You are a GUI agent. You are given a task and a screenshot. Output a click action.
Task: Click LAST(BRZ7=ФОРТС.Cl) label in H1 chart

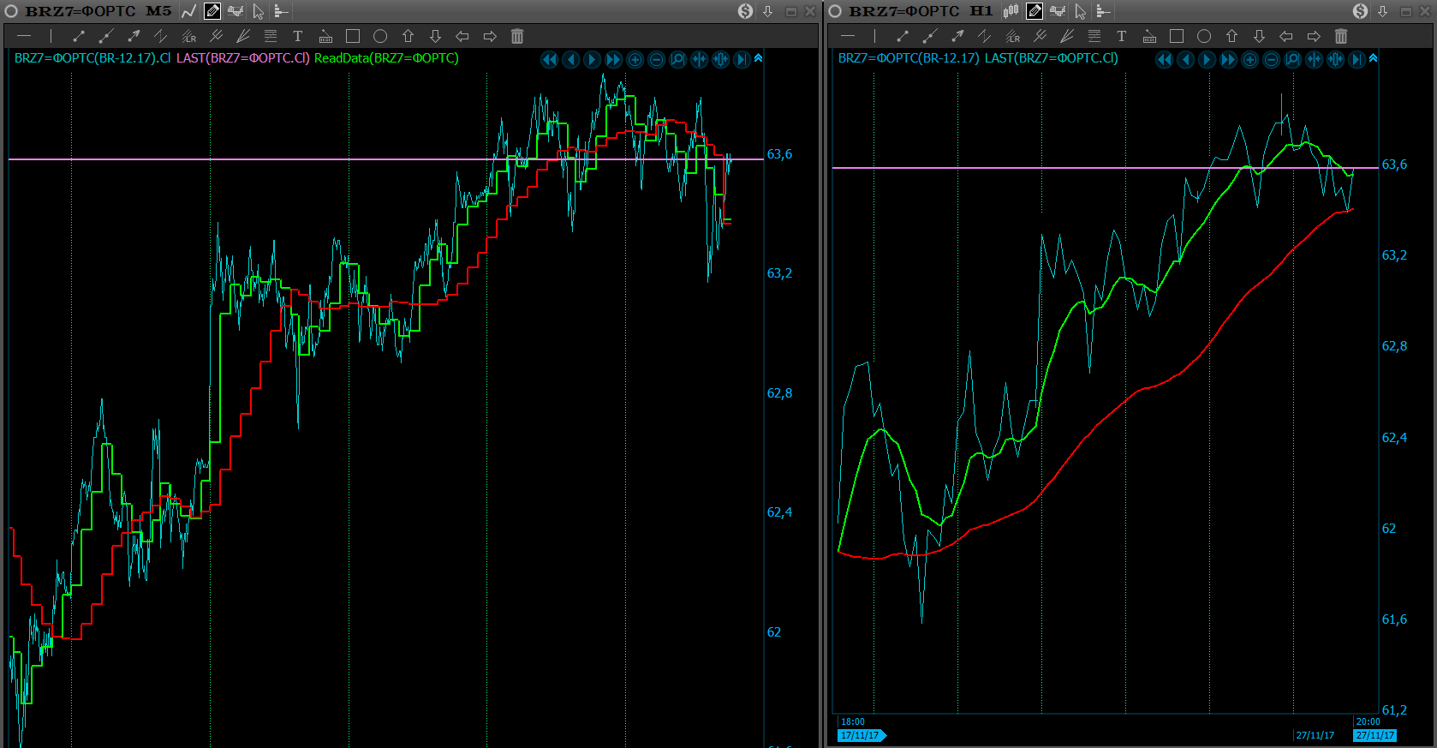(1051, 58)
